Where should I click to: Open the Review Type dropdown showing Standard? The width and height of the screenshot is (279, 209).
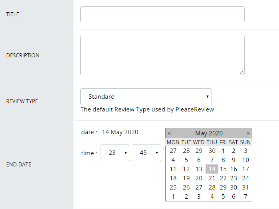(x=146, y=97)
